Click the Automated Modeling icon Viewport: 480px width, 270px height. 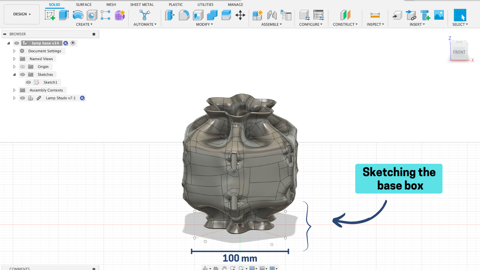click(x=144, y=15)
